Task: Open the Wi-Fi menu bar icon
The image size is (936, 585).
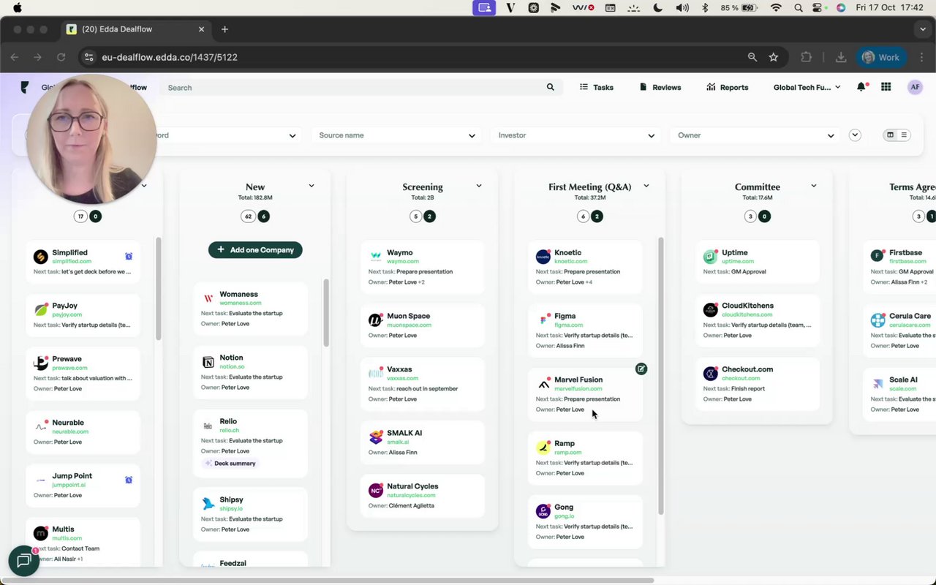Action: click(x=777, y=8)
